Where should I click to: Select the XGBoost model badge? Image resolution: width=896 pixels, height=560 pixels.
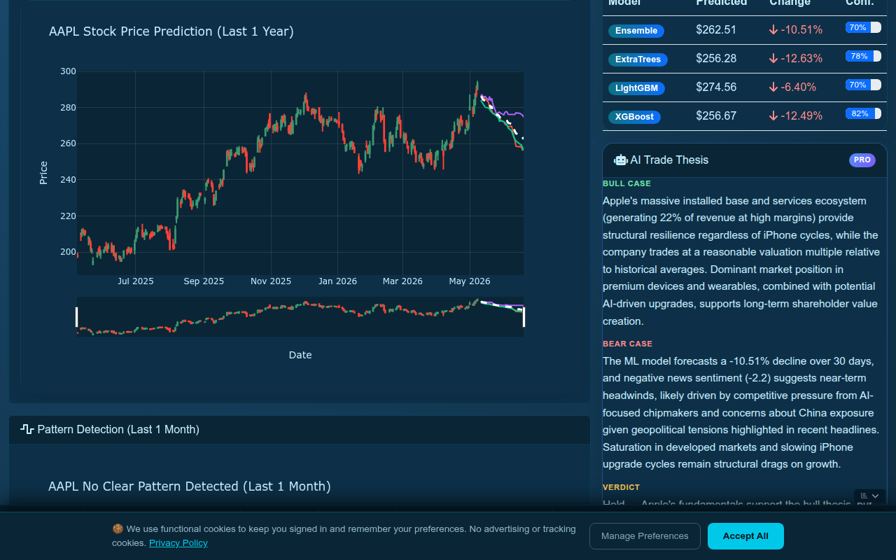point(634,117)
